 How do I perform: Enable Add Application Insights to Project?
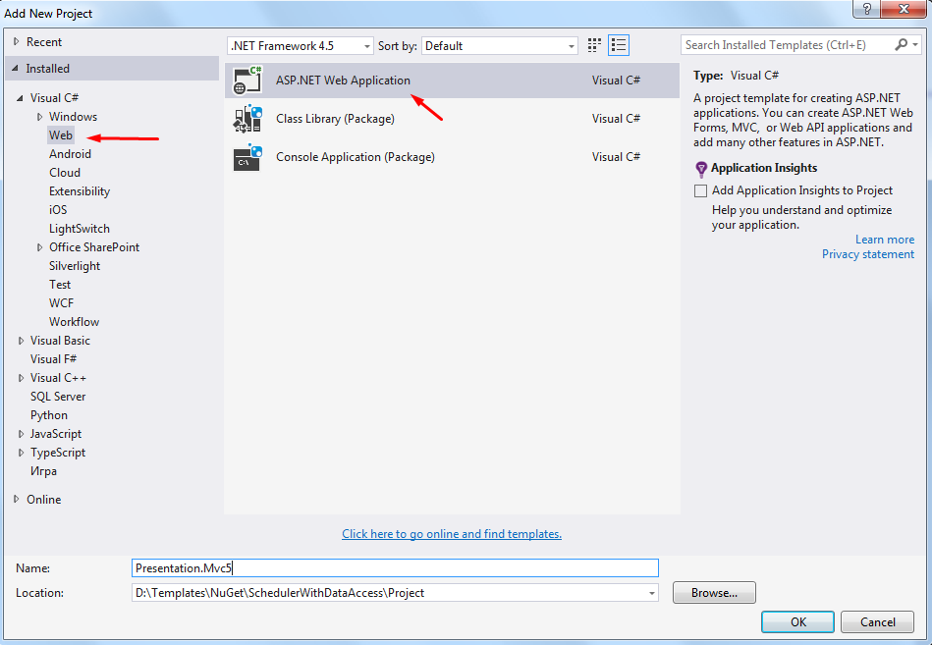tap(700, 190)
